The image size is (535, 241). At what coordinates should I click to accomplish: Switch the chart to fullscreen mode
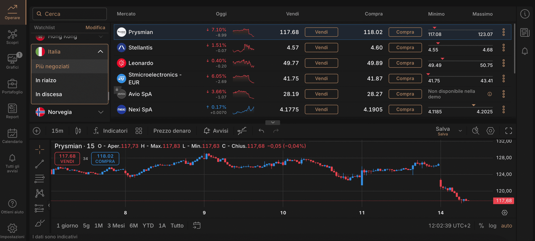[x=509, y=131]
